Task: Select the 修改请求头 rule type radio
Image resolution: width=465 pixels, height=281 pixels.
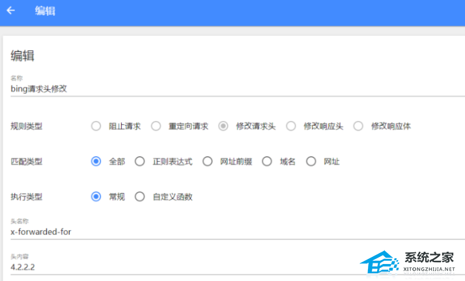Action: (x=223, y=126)
